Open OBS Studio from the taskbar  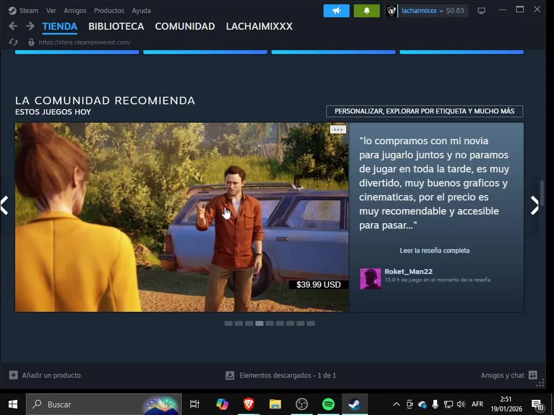(x=302, y=404)
